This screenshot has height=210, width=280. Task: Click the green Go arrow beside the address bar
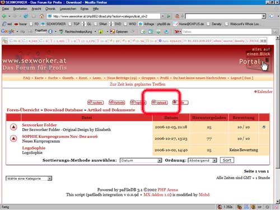click(169, 16)
